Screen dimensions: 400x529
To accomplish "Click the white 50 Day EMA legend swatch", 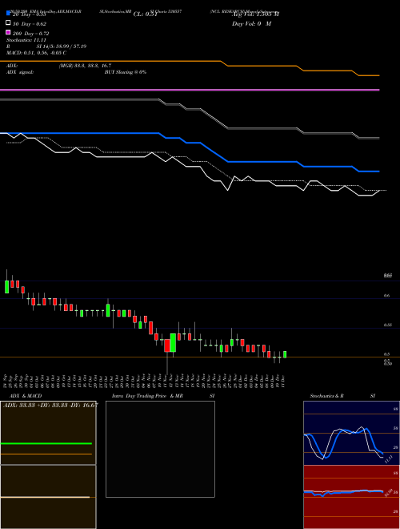I will point(8,23).
